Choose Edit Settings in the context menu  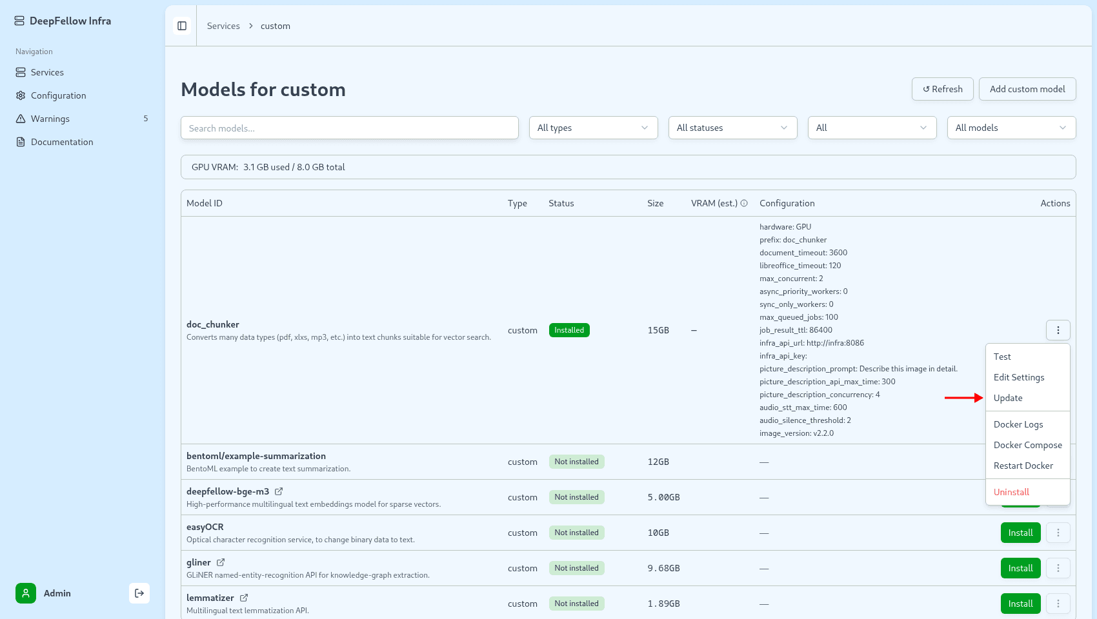pyautogui.click(x=1027, y=377)
